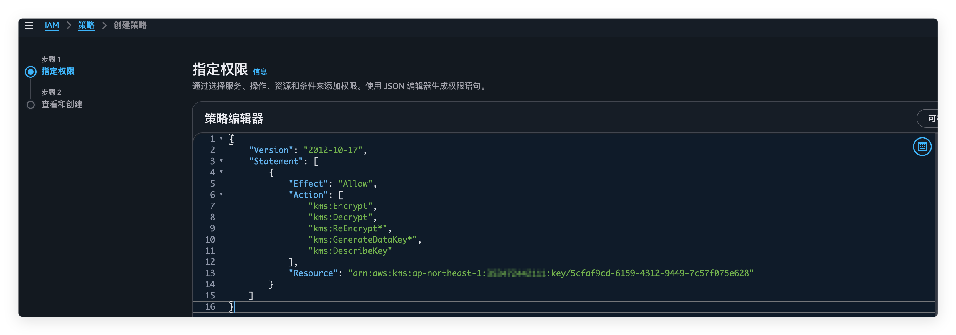Screen dimensions: 956x335
Task: Open the 信息 help link beside 指定权限
Action: pyautogui.click(x=260, y=72)
